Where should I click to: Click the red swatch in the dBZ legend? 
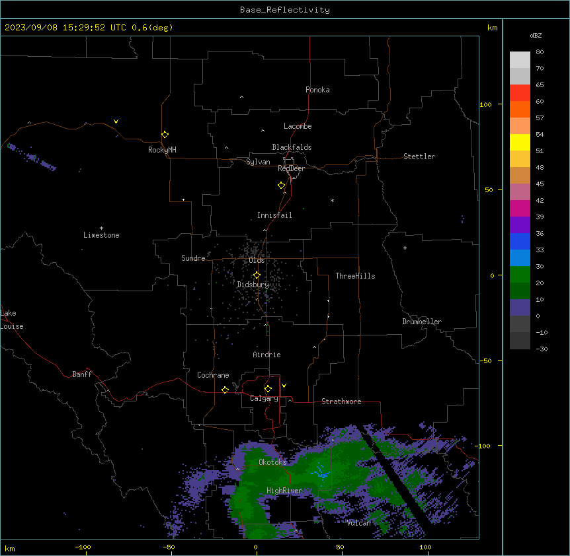pyautogui.click(x=520, y=93)
